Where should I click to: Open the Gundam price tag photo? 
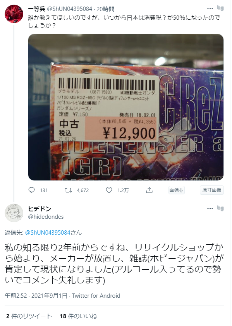click(126, 107)
